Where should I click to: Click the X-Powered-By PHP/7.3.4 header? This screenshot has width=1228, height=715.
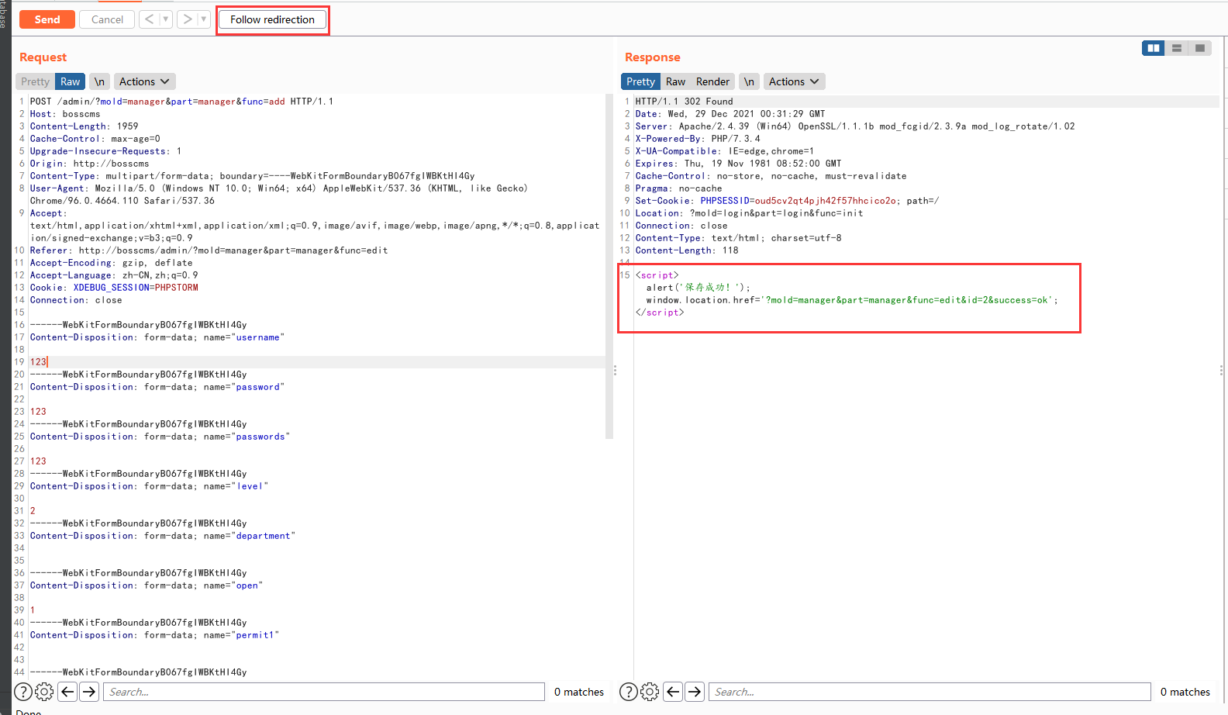698,139
